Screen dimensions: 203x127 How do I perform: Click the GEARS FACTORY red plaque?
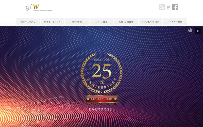click(x=102, y=99)
